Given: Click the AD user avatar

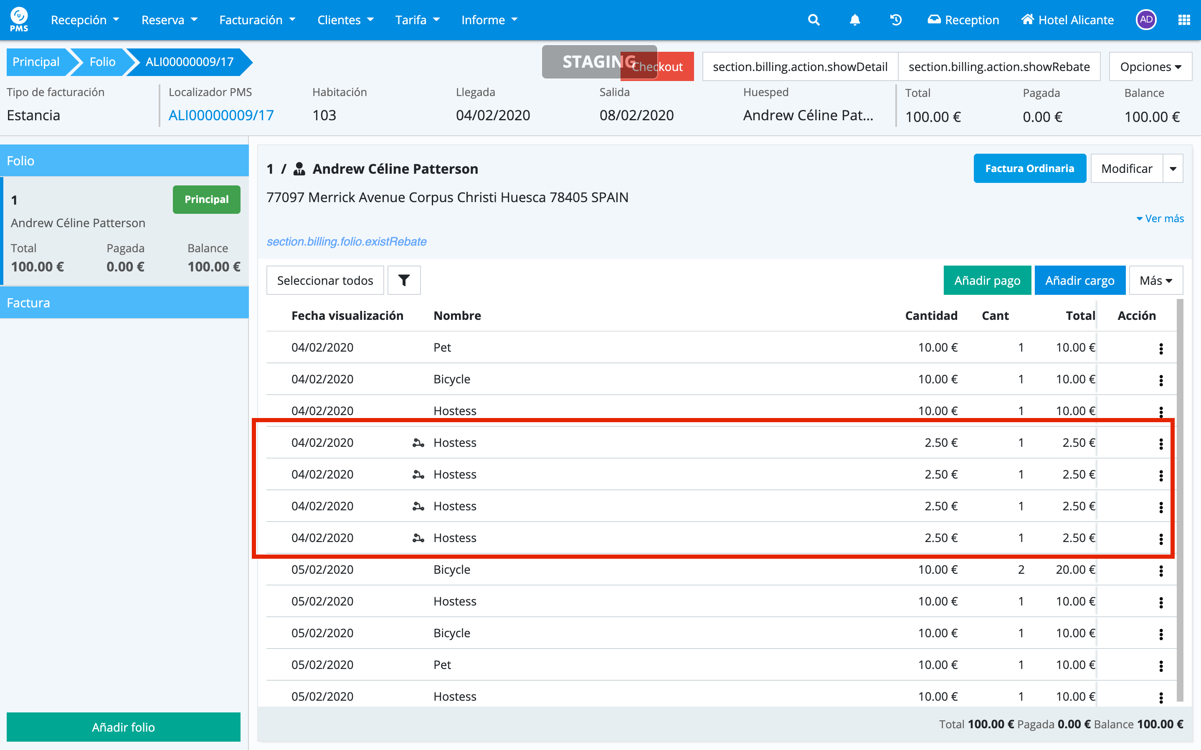Looking at the screenshot, I should (1145, 20).
